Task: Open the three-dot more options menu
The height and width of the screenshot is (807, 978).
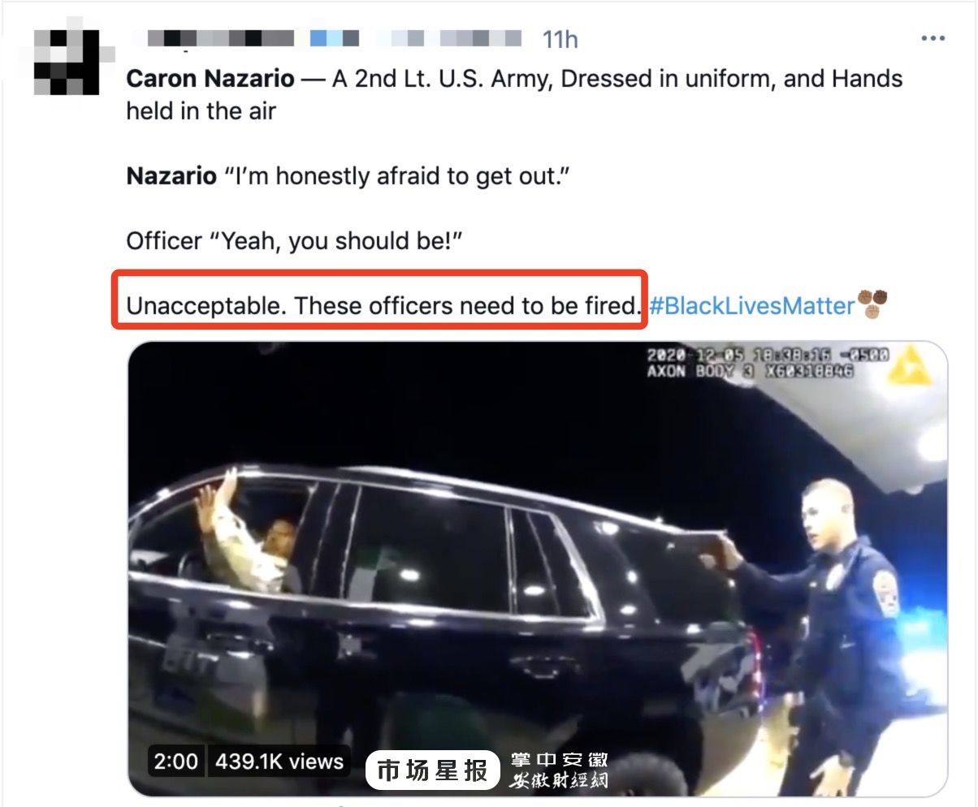Action: (x=932, y=38)
